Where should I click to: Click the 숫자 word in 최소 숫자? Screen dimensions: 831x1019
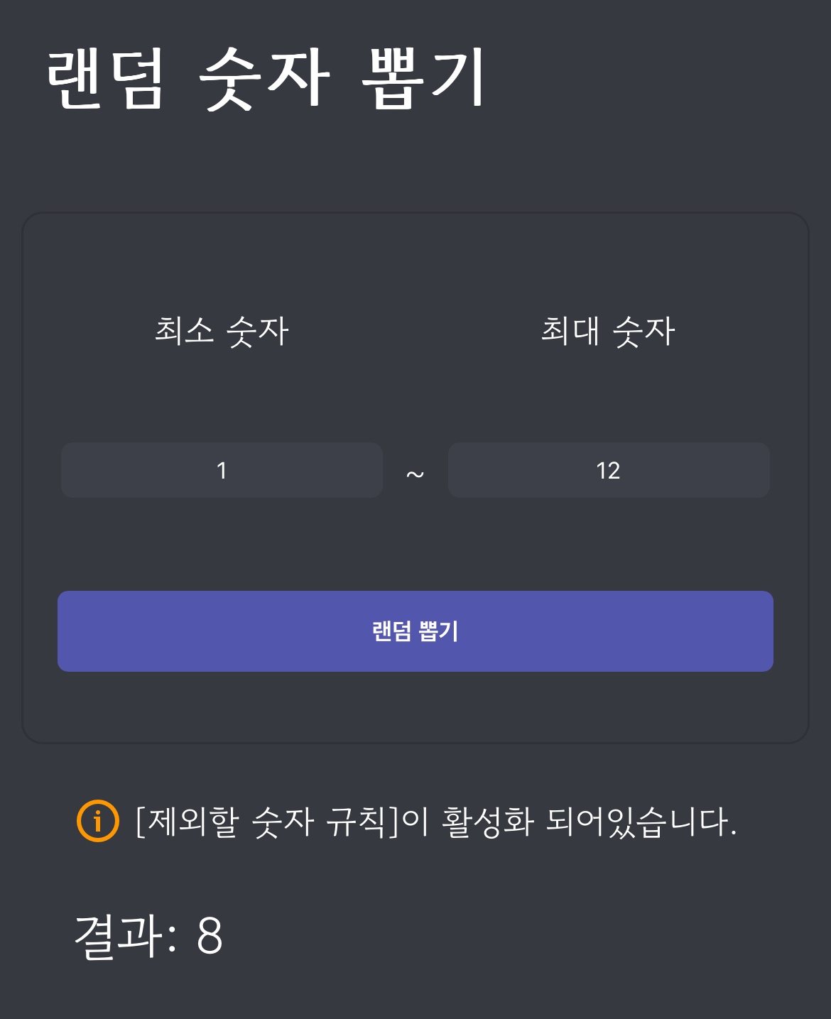(257, 331)
